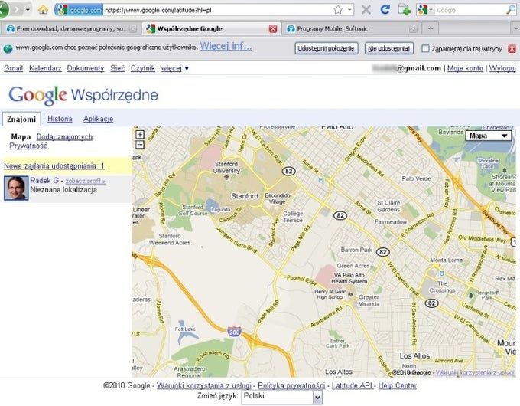Open the Mapa map type dropdown
Image resolution: width=520 pixels, height=406 pixels.
point(489,136)
